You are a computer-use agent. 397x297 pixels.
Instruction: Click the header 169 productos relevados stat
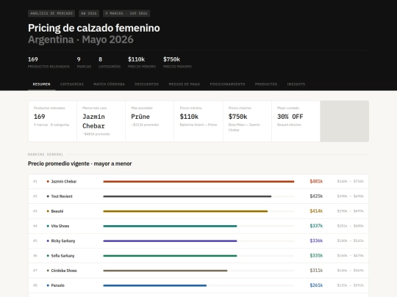(x=49, y=62)
